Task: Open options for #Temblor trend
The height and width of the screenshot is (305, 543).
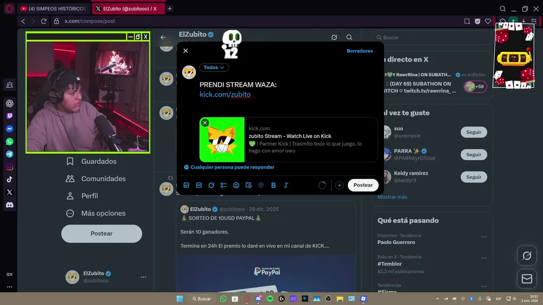Action: click(x=484, y=258)
